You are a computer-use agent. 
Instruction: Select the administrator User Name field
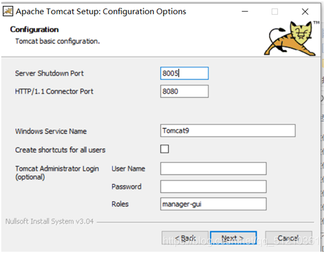click(213, 169)
